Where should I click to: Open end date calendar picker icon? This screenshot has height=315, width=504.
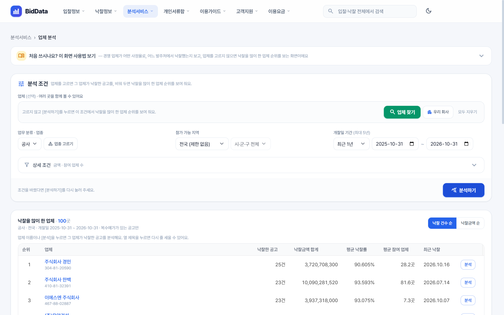pyautogui.click(x=466, y=144)
